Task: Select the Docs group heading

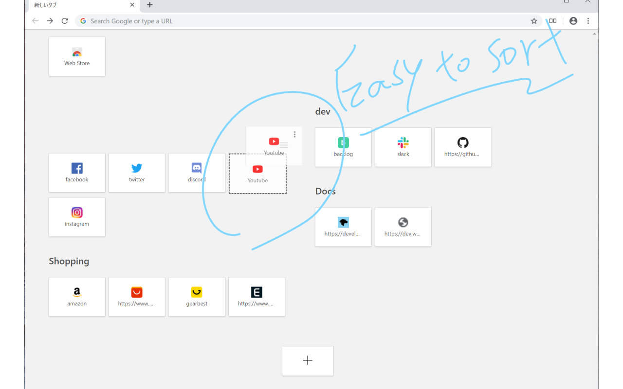Action: click(x=326, y=191)
